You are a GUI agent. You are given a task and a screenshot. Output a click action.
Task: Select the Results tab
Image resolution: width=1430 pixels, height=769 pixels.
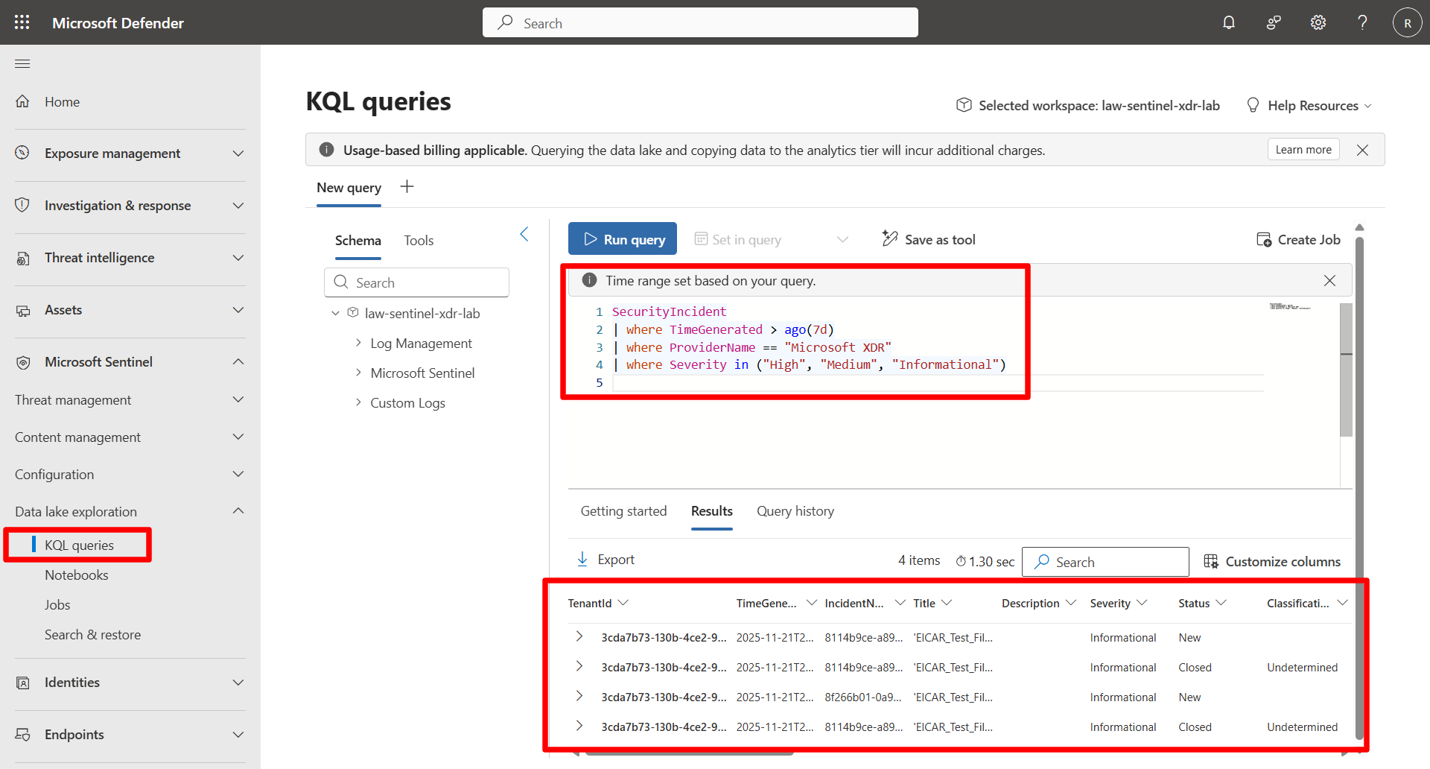[x=712, y=511]
